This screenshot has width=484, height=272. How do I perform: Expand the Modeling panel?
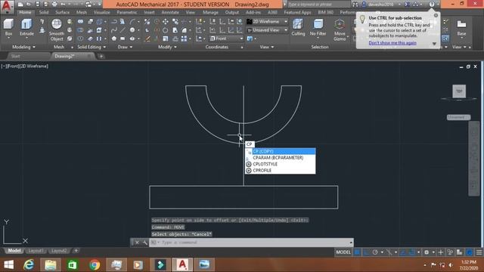pyautogui.click(x=23, y=47)
